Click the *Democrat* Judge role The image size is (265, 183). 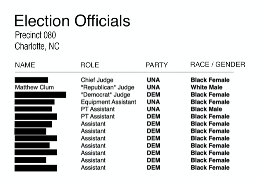coord(106,95)
